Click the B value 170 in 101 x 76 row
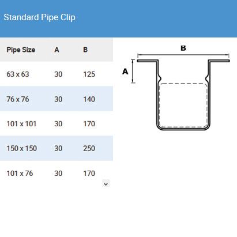The height and width of the screenshot is (237, 237). point(89,174)
